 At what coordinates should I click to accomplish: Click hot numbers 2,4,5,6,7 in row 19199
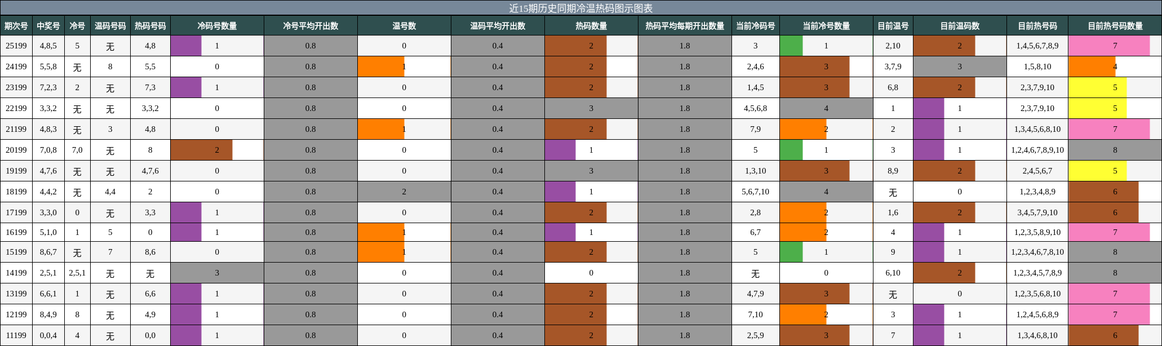coord(1037,171)
